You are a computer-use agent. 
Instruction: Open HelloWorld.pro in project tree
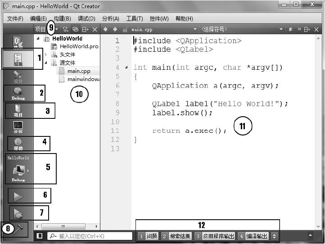pos(79,46)
